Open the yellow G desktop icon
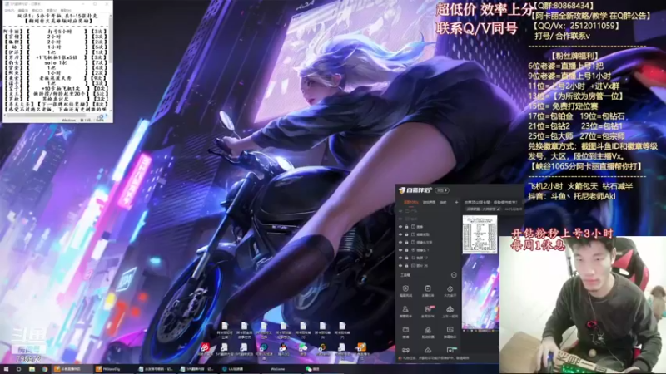 [323, 347]
